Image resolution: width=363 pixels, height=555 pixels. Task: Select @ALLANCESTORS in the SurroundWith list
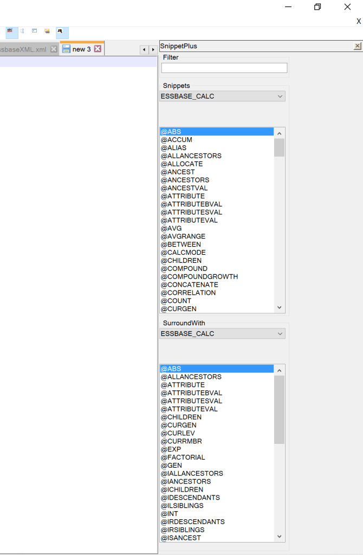coord(217,377)
